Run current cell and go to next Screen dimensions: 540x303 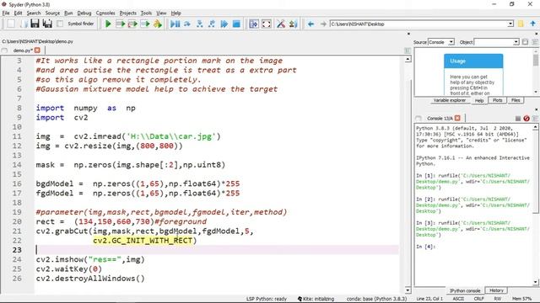pos(132,24)
